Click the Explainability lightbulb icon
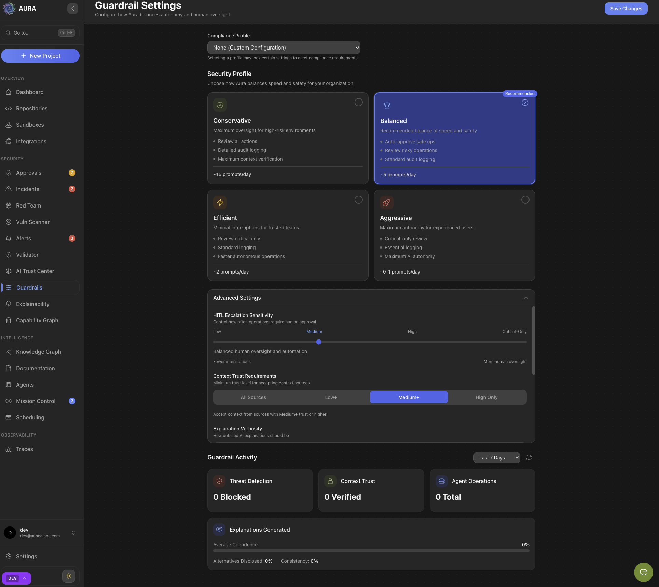Image resolution: width=659 pixels, height=587 pixels. tap(9, 304)
